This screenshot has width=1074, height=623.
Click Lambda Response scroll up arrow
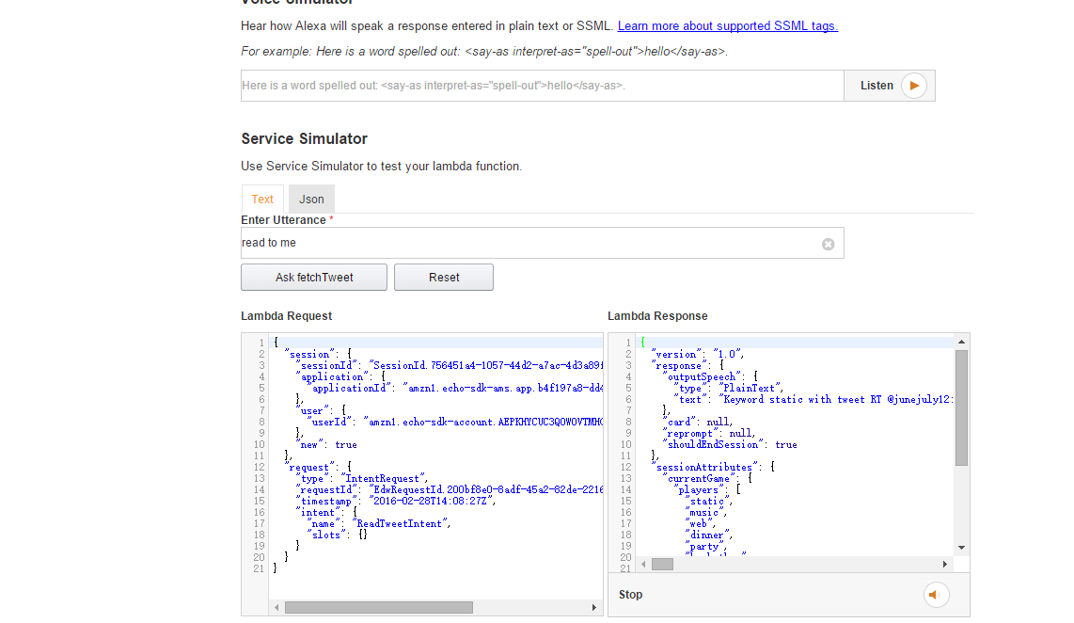coord(962,342)
